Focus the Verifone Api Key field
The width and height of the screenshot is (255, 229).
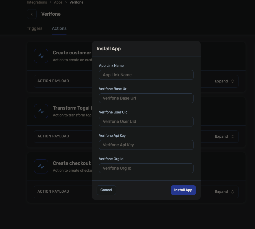pos(146,145)
